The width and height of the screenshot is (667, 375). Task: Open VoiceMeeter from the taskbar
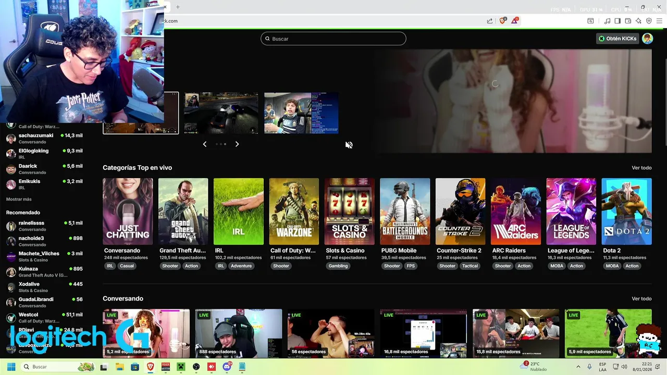(x=166, y=367)
